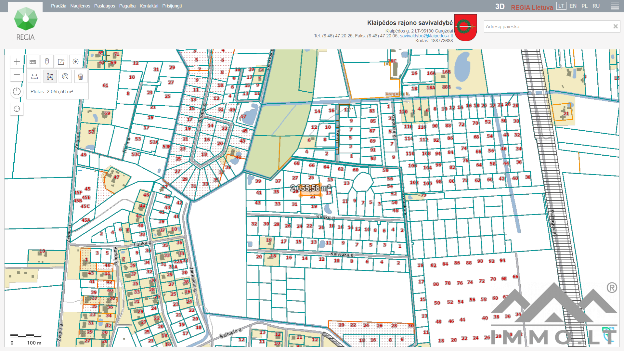Click the Kirlikų g. street label

pyautogui.click(x=326, y=217)
